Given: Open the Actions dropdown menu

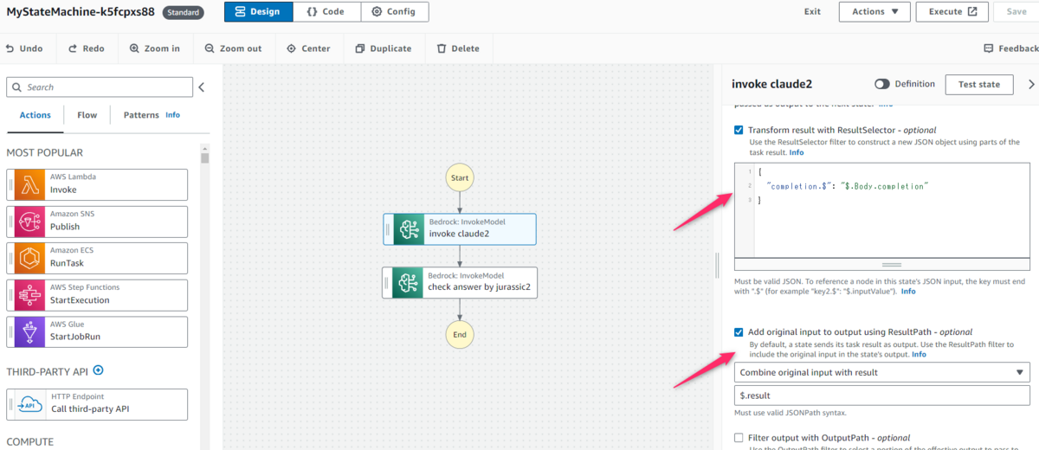Looking at the screenshot, I should pos(874,12).
